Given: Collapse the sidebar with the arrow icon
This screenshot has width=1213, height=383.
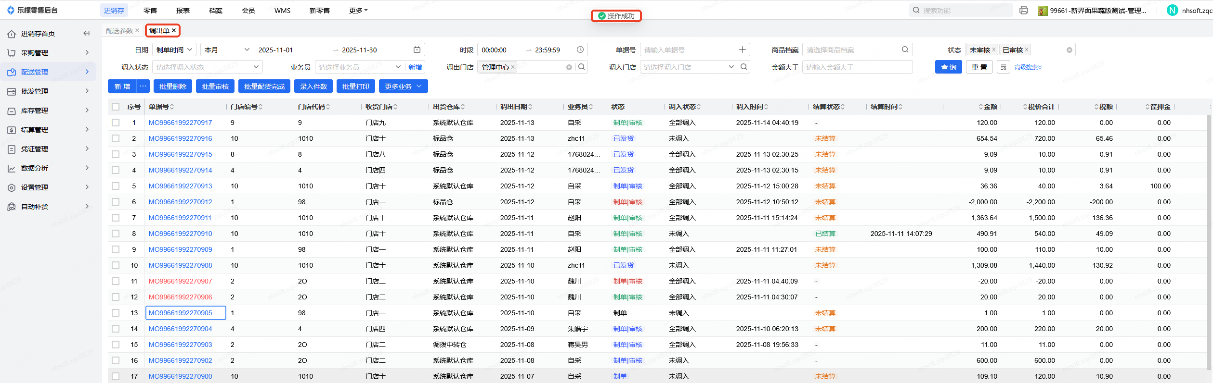Looking at the screenshot, I should pyautogui.click(x=87, y=33).
